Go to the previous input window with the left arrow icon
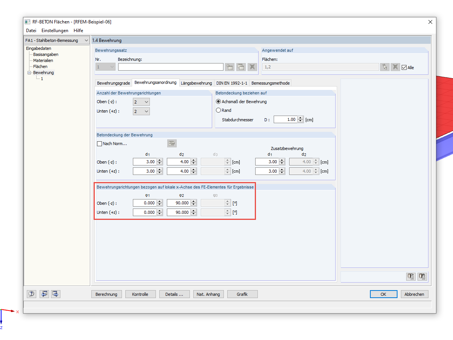This screenshot has height=340, width=453. 45,294
